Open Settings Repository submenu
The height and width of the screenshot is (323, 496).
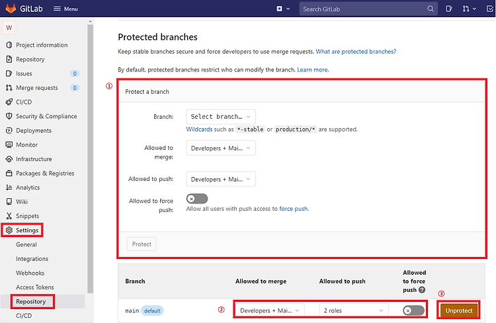[x=30, y=301]
